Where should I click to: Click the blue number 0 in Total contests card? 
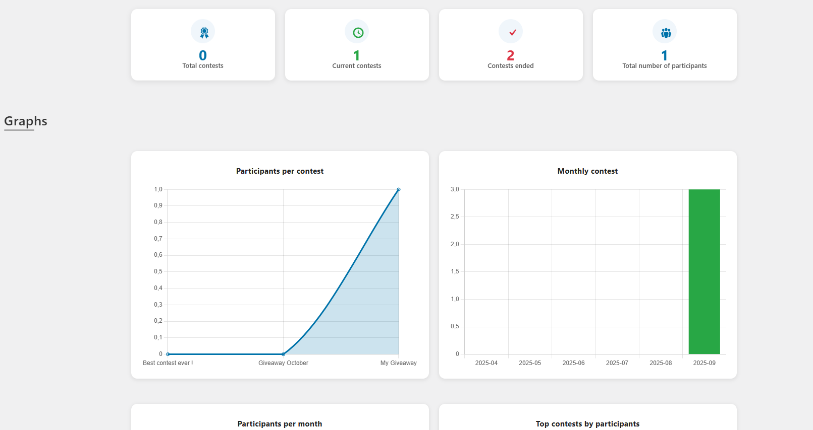203,55
